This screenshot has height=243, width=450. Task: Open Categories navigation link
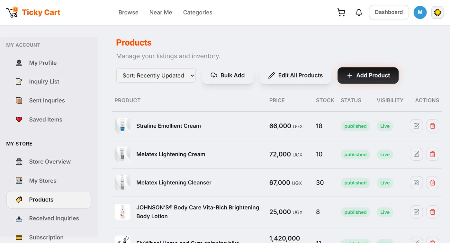198,13
